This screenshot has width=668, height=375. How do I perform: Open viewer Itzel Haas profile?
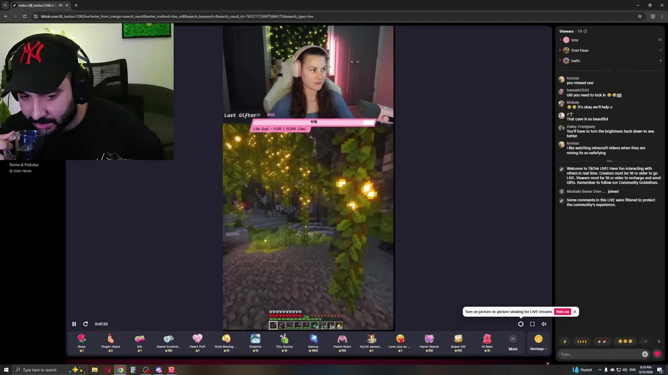pyautogui.click(x=580, y=51)
